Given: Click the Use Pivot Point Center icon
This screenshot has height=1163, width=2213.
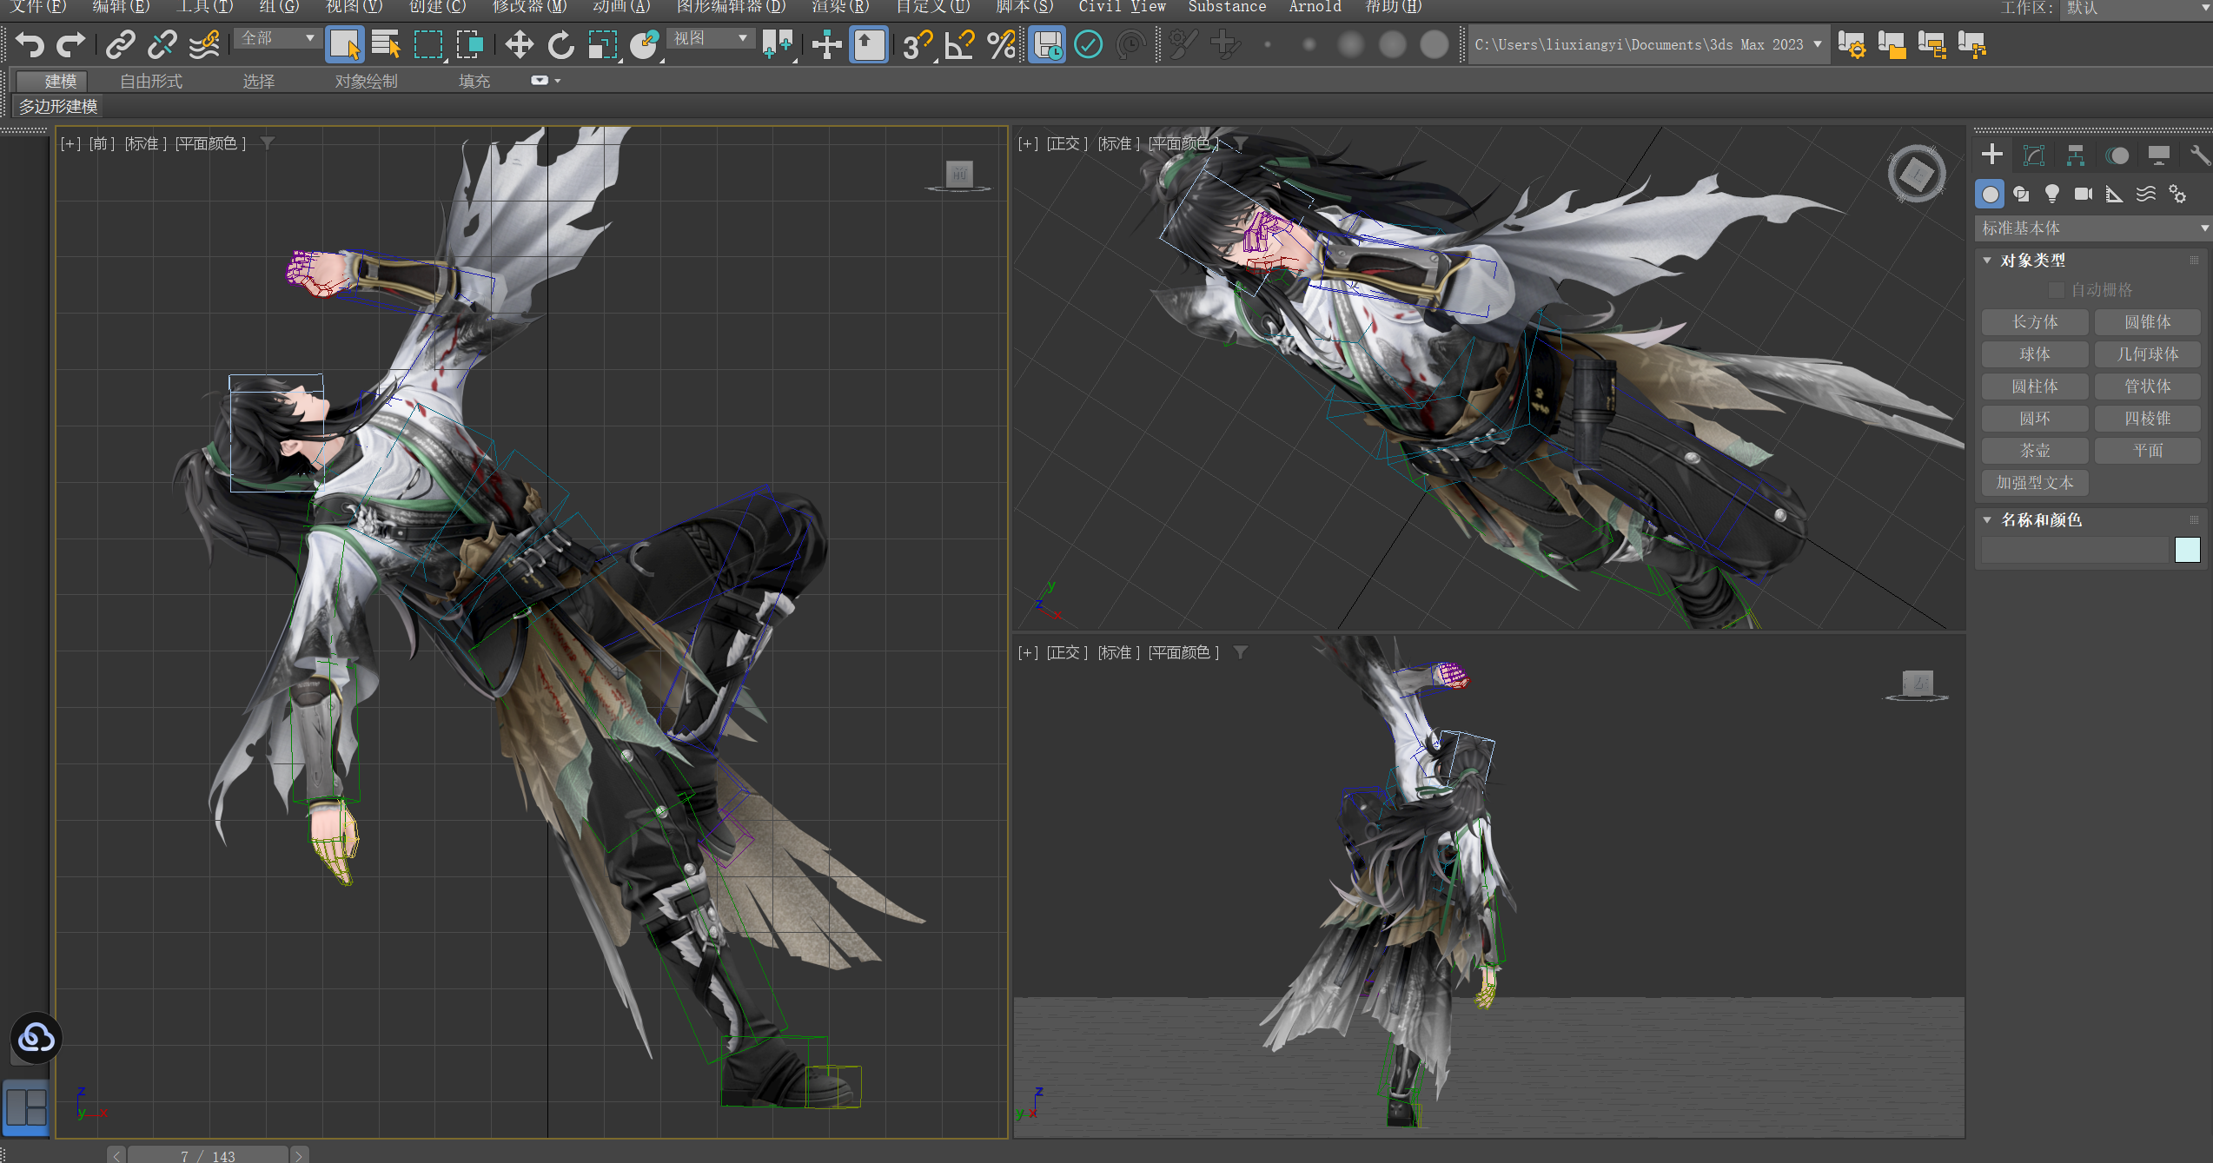Looking at the screenshot, I should coord(778,44).
